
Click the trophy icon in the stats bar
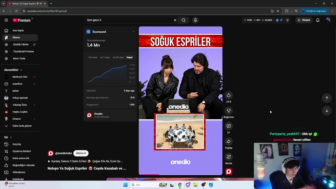[287, 20]
